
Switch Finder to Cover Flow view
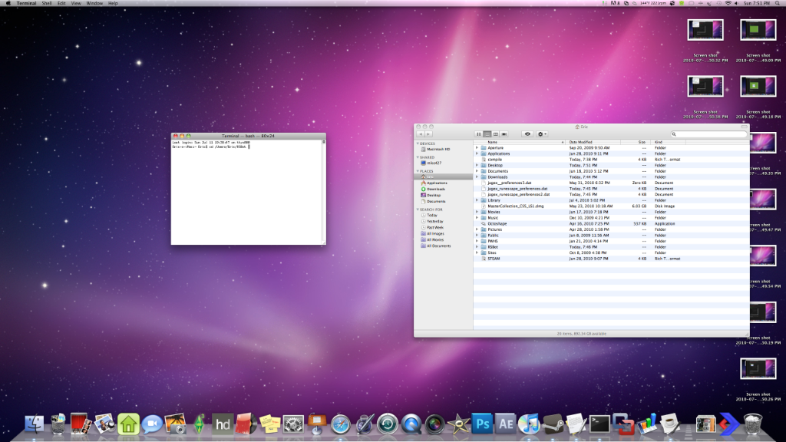tap(504, 134)
